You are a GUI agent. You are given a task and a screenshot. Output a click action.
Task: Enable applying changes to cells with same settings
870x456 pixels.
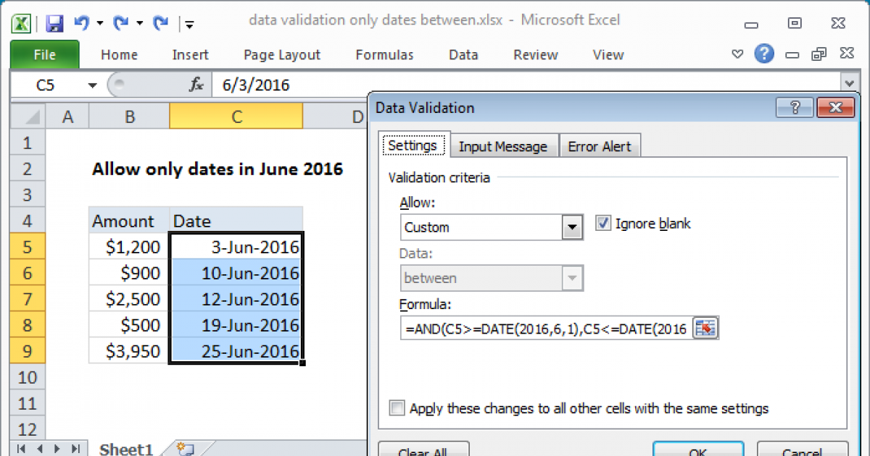[x=397, y=408]
